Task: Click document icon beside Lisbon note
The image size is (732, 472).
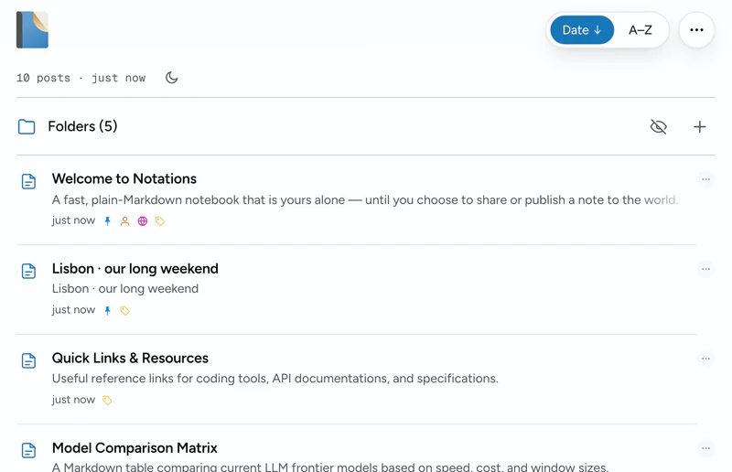Action: [28, 271]
